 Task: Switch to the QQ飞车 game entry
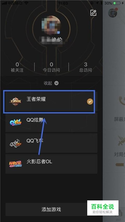tap(51, 143)
